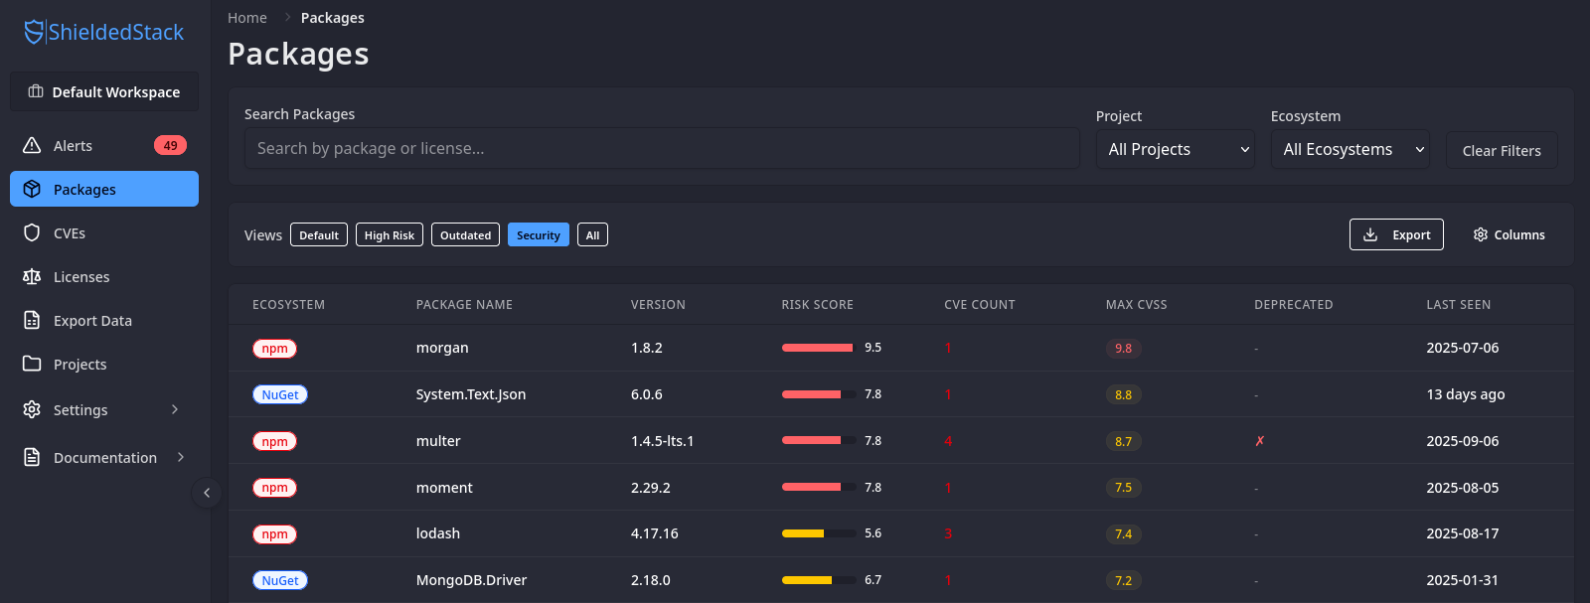Sort by the CVE Count column header
The height and width of the screenshot is (603, 1590).
click(980, 305)
